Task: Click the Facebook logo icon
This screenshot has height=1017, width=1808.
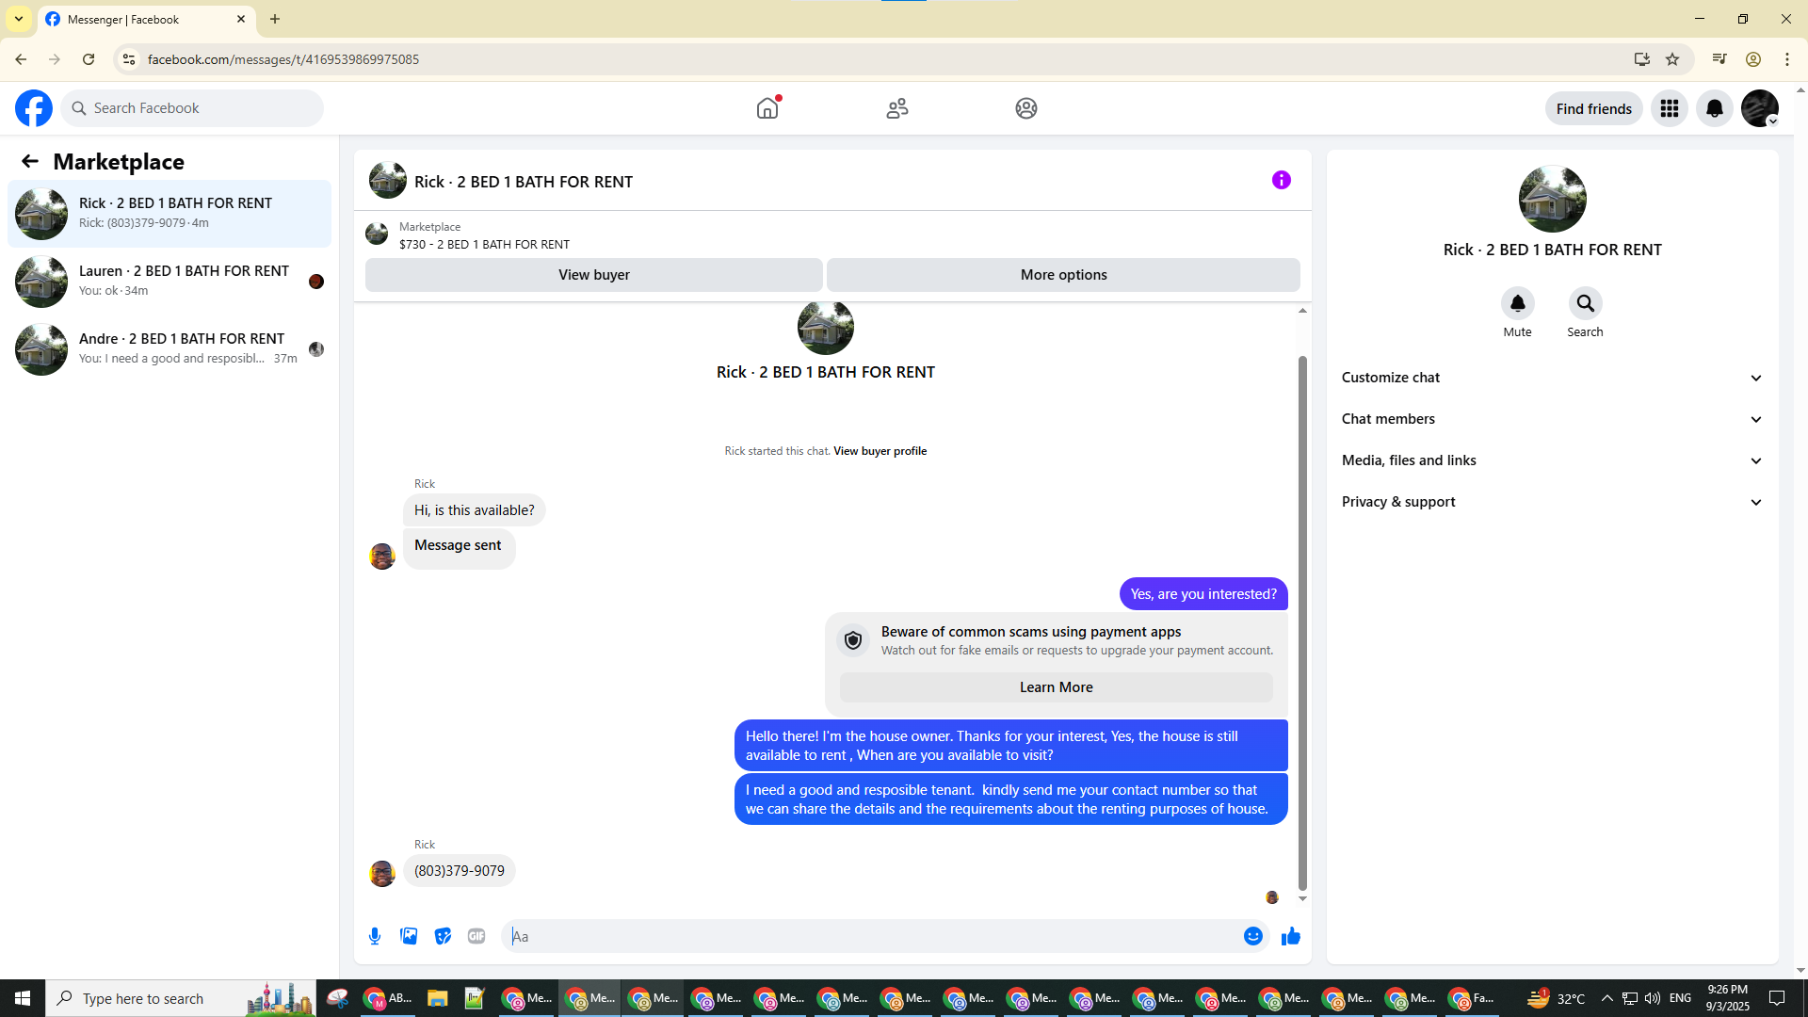Action: 34,108
